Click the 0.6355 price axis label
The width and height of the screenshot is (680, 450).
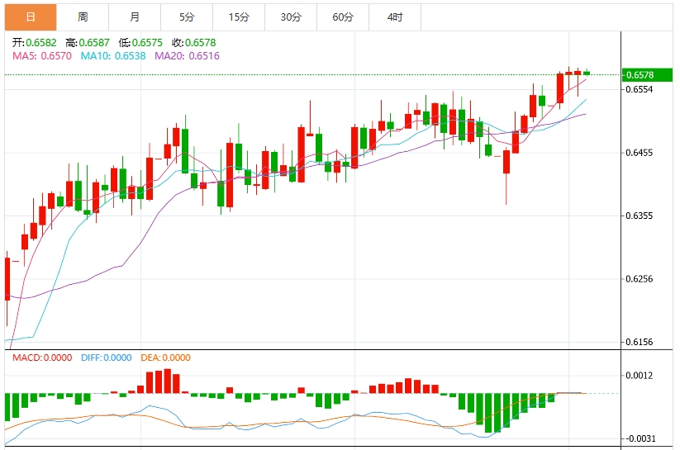point(640,216)
